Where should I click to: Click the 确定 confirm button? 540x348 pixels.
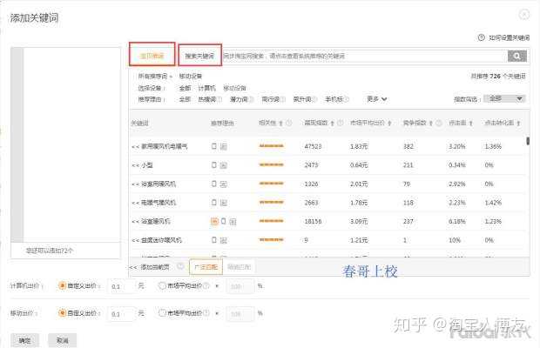[x=24, y=340]
